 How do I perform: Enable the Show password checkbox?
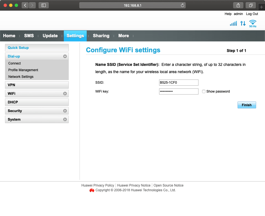coord(204,91)
